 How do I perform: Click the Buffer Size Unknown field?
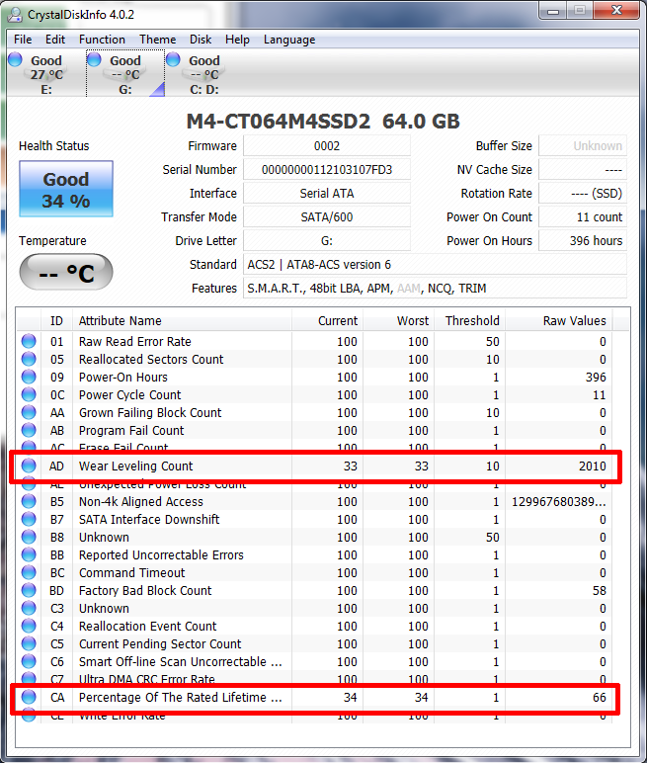click(583, 146)
